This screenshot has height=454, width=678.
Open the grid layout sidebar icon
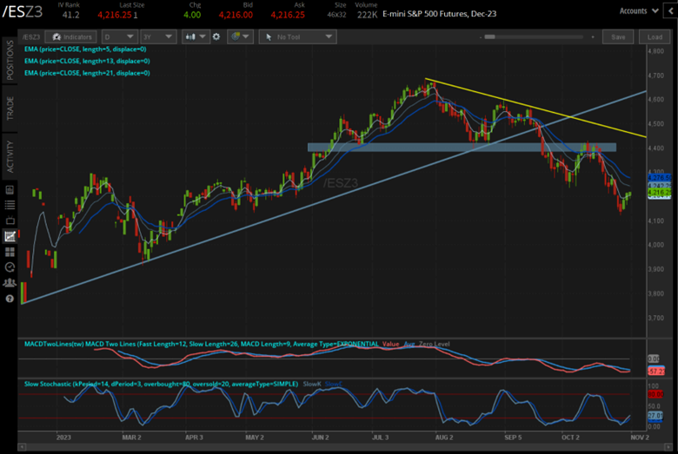[10, 252]
